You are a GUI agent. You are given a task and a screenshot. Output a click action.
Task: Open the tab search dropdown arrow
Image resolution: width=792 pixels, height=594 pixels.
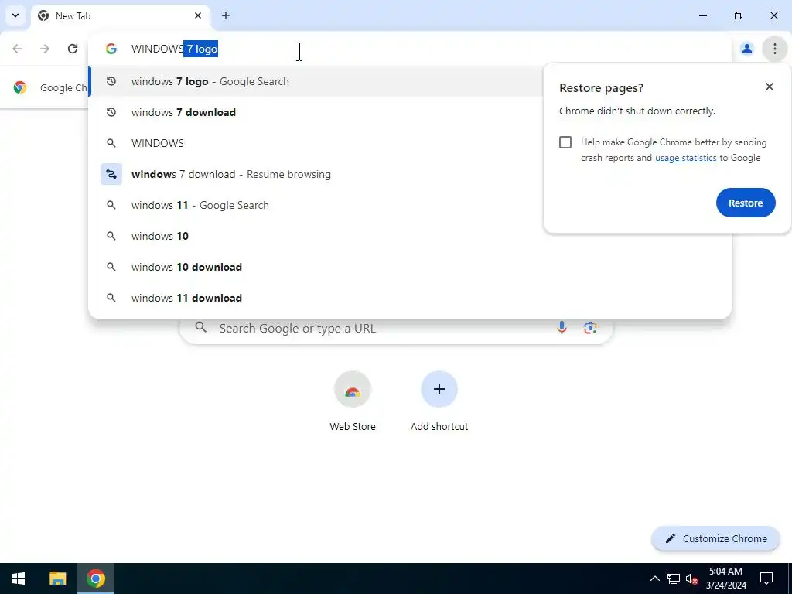(15, 15)
